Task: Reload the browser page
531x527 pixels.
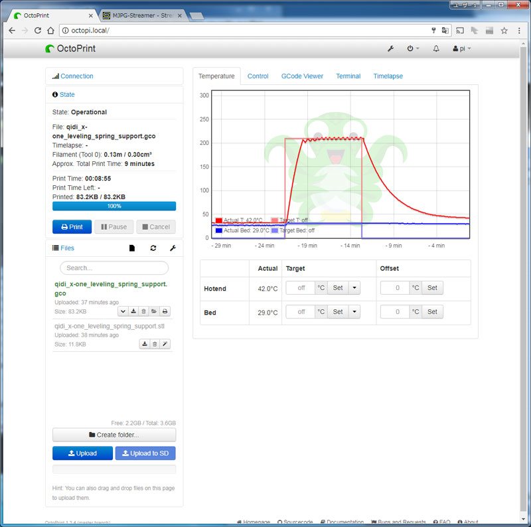Action: pos(38,31)
